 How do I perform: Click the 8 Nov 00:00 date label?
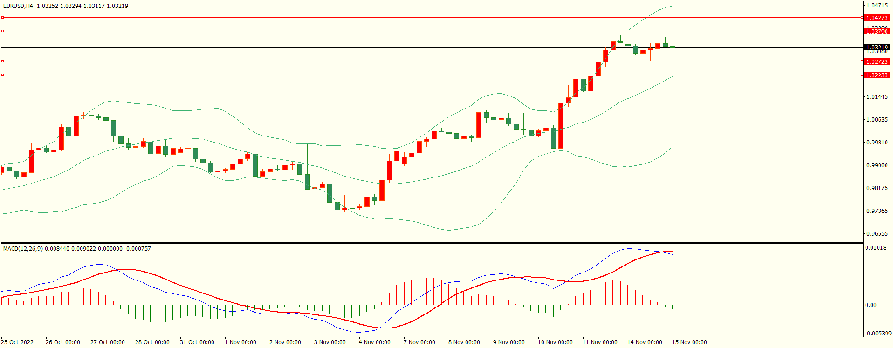464,342
